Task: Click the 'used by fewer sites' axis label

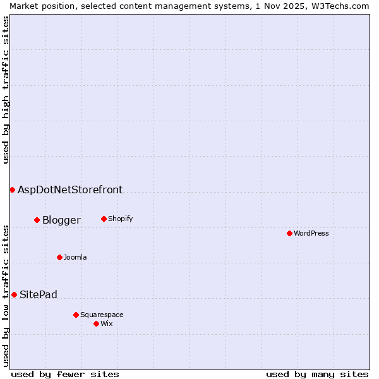Action: [65, 374]
